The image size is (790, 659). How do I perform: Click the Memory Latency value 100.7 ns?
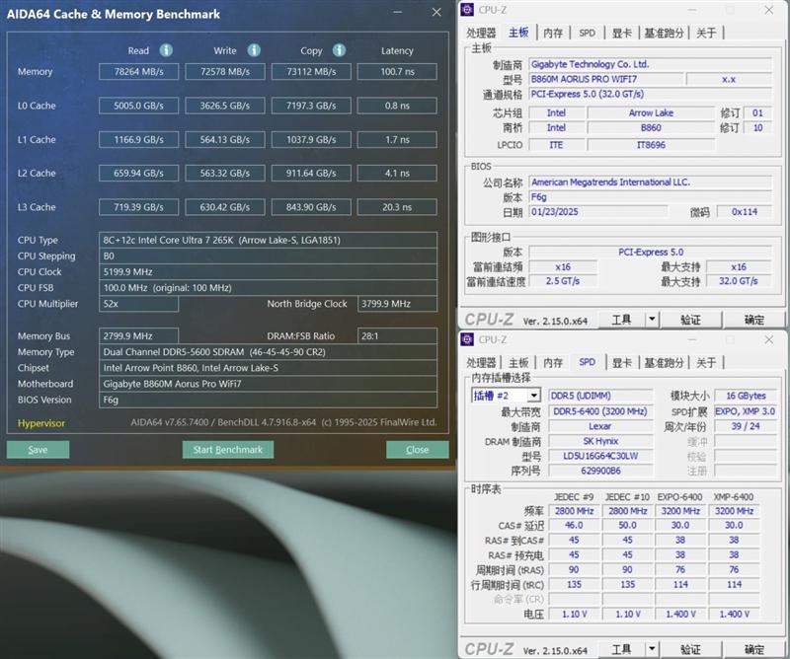397,71
